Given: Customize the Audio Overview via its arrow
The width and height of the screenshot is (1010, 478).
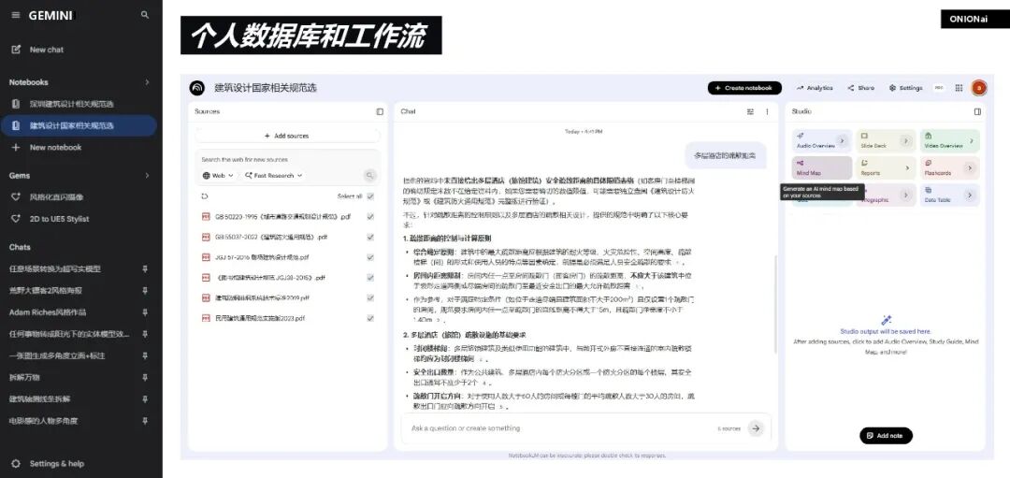Looking at the screenshot, I should pyautogui.click(x=842, y=140).
